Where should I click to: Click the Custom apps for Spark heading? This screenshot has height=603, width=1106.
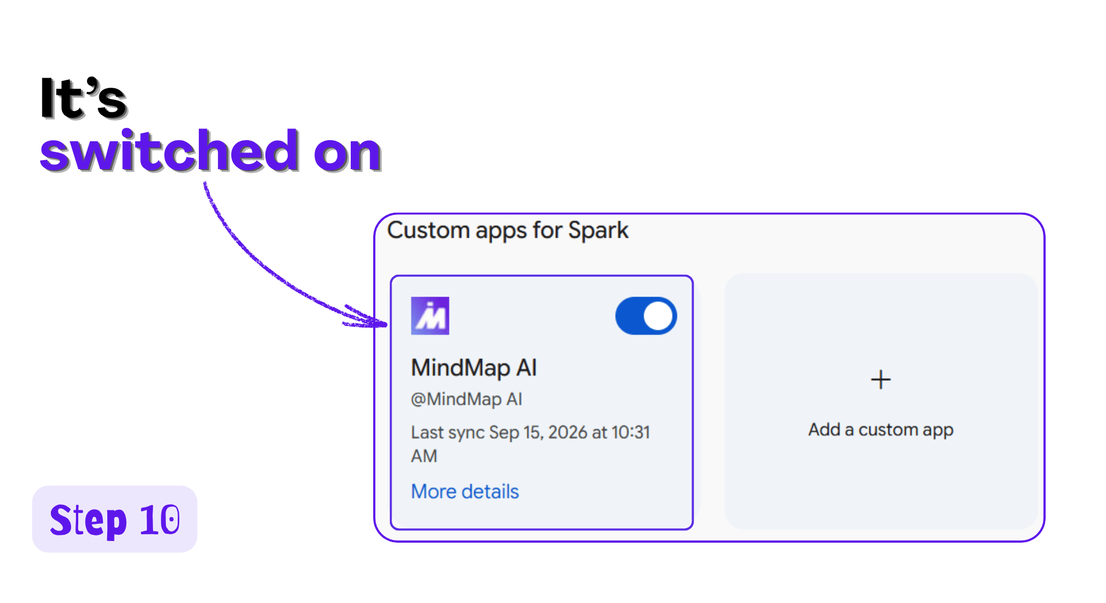click(508, 231)
